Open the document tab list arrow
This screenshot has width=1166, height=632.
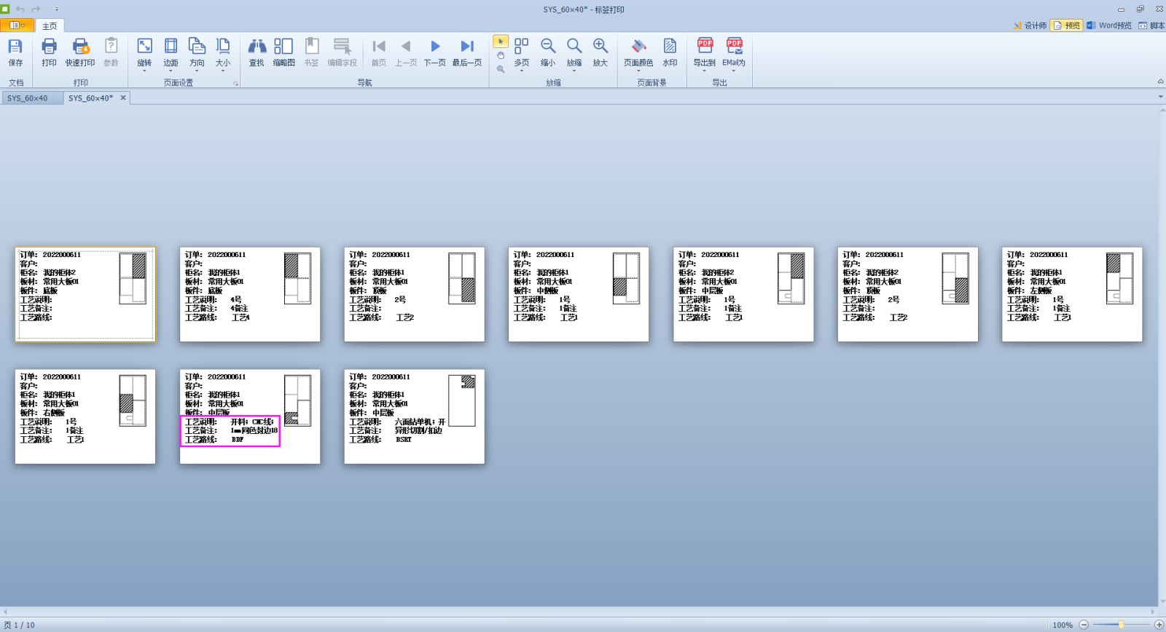pos(1160,97)
